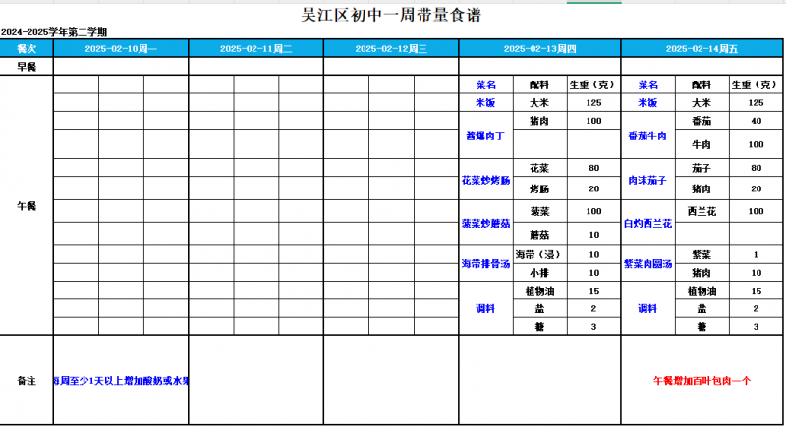This screenshot has height=430, width=786.
Task: Select the title cell 吴江区初中一周带量食谱
Action: 391,16
